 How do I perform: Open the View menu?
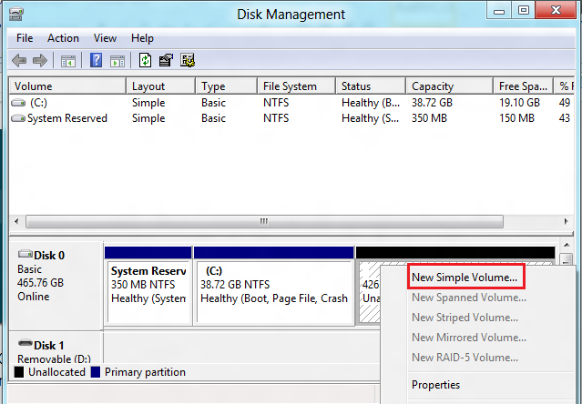[x=105, y=38]
